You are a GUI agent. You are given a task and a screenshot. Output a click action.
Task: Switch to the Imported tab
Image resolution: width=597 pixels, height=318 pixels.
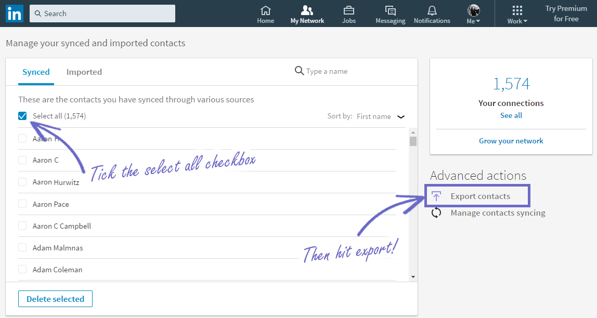(x=84, y=72)
